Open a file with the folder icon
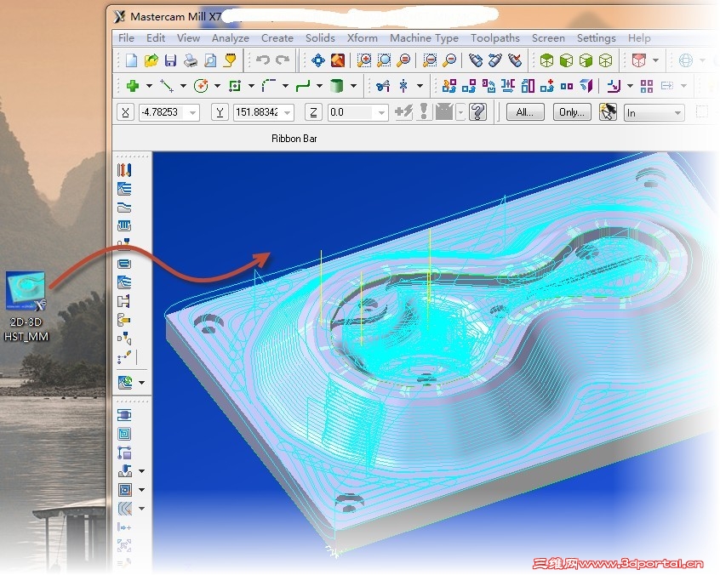 [151, 60]
